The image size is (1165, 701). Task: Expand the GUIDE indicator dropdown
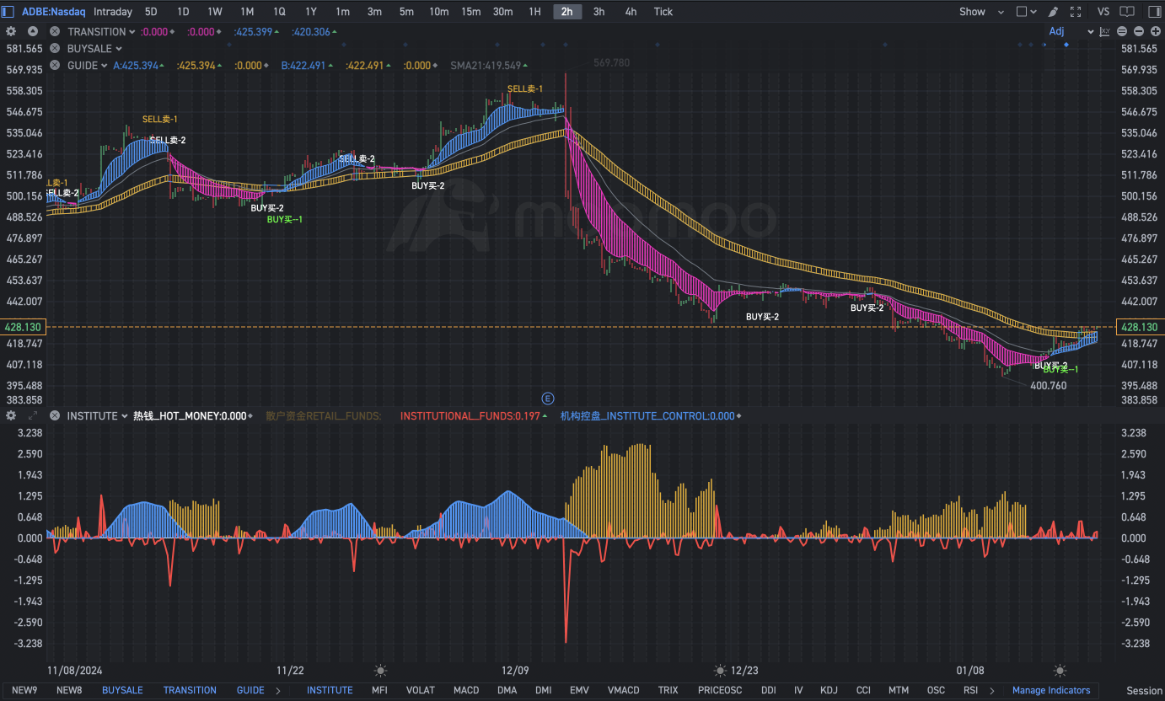104,66
